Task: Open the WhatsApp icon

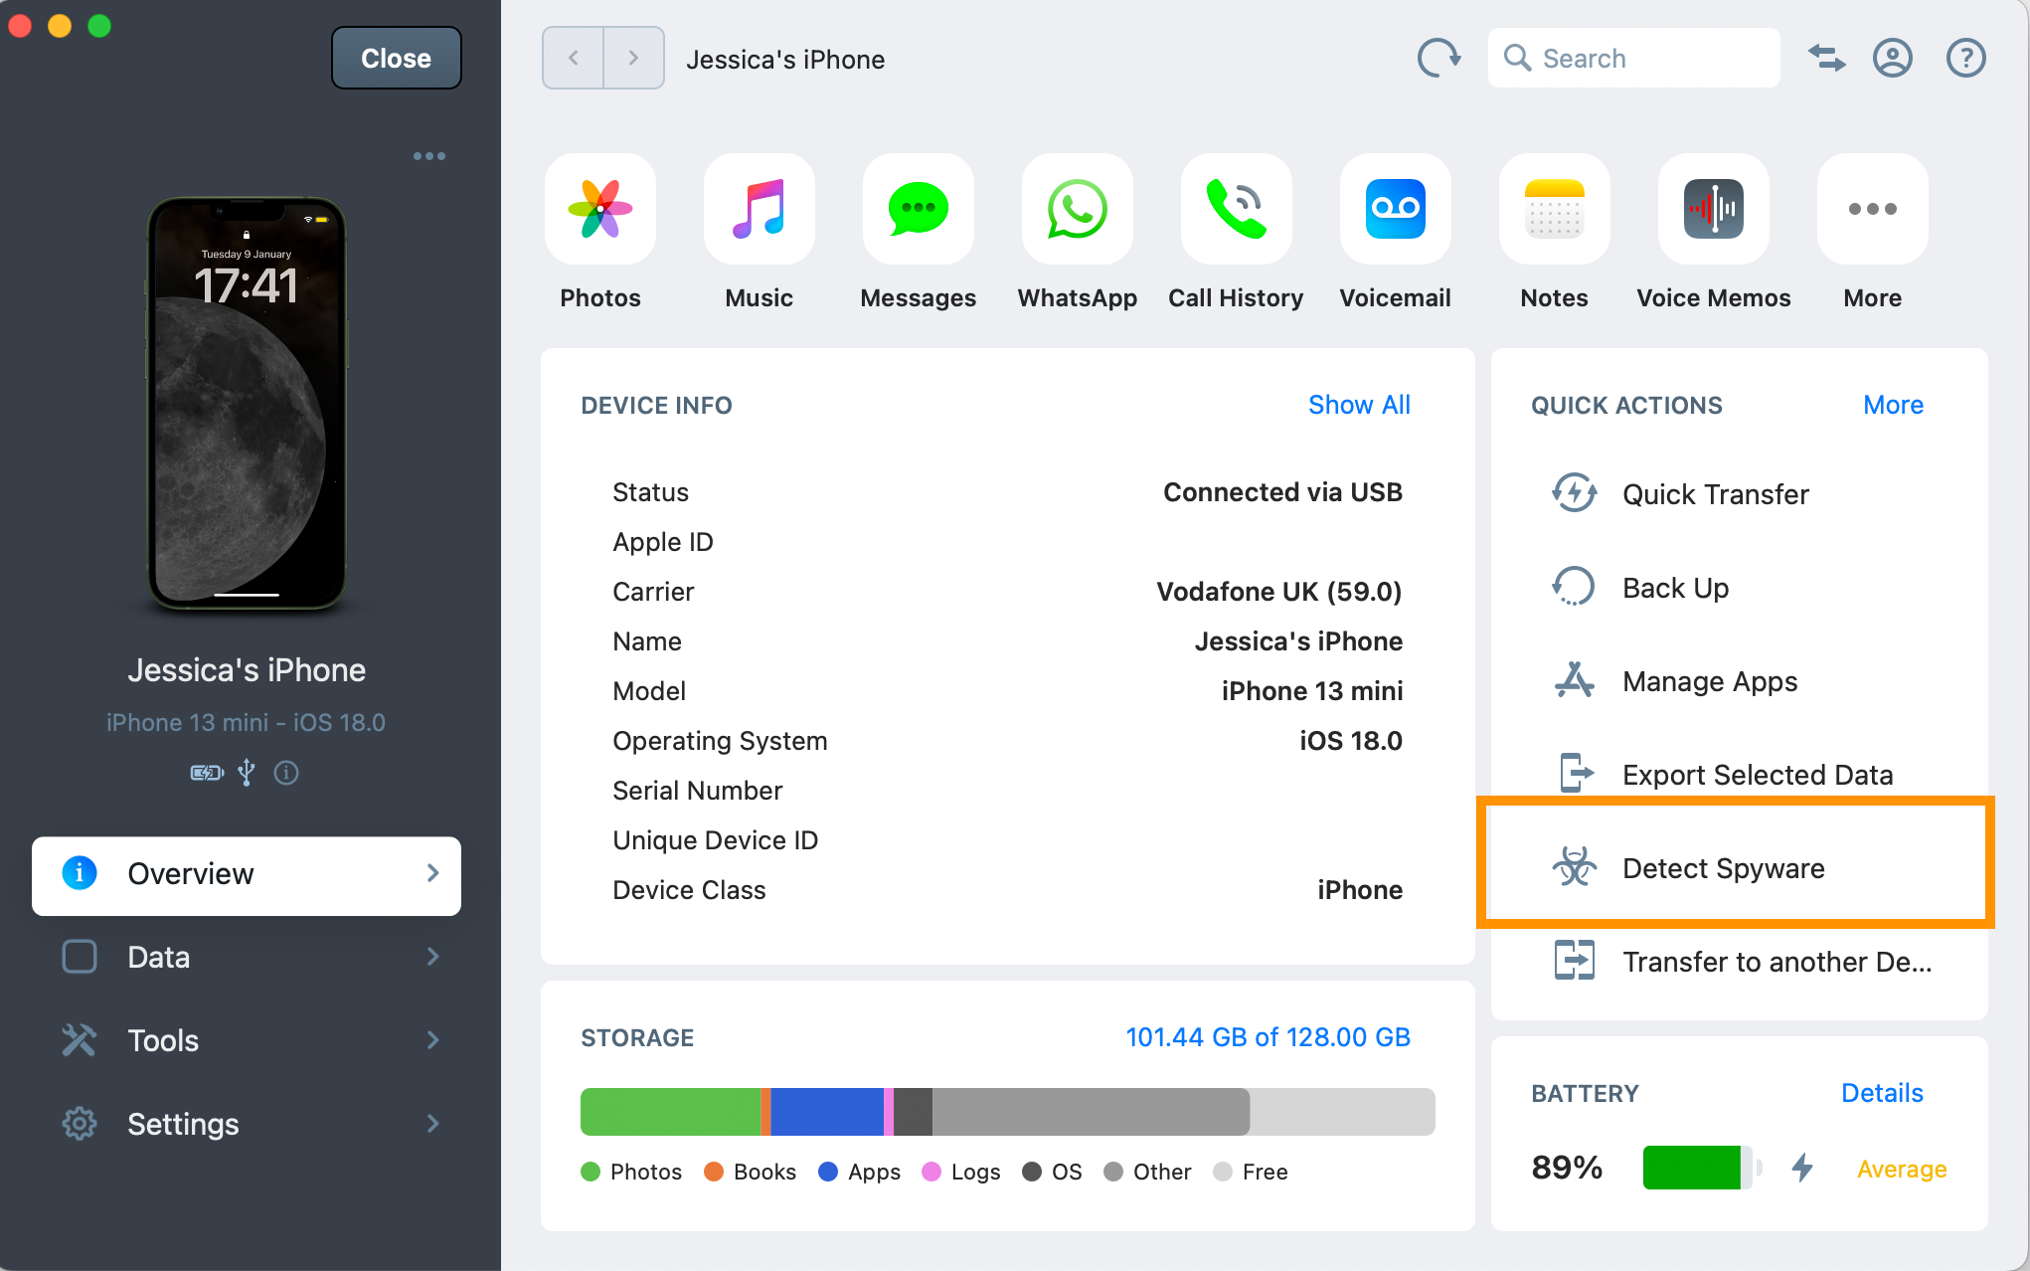Action: (1078, 209)
